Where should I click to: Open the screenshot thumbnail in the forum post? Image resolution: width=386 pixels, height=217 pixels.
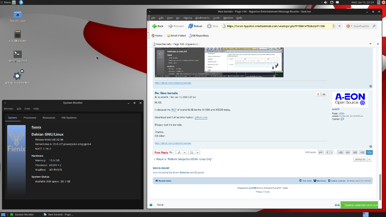coord(219,62)
